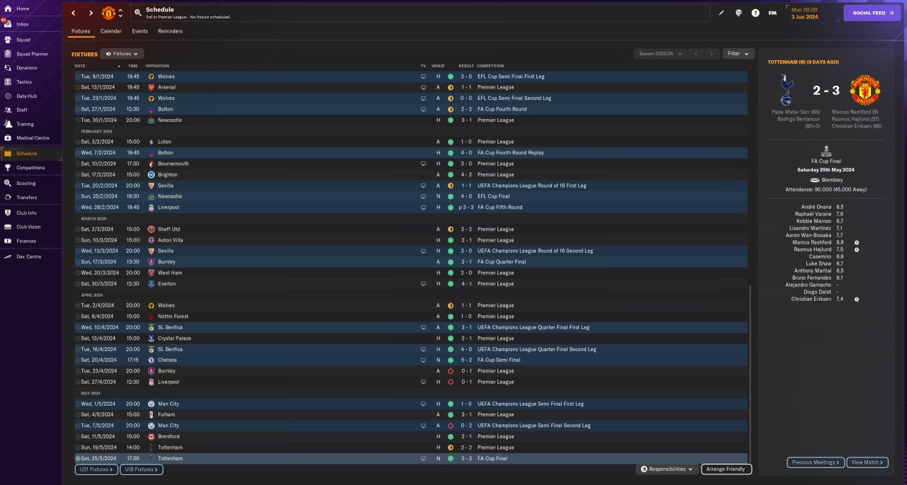Image resolution: width=907 pixels, height=485 pixels.
Task: Click the Newcastle EFL Cup Final row
Action: (411, 196)
